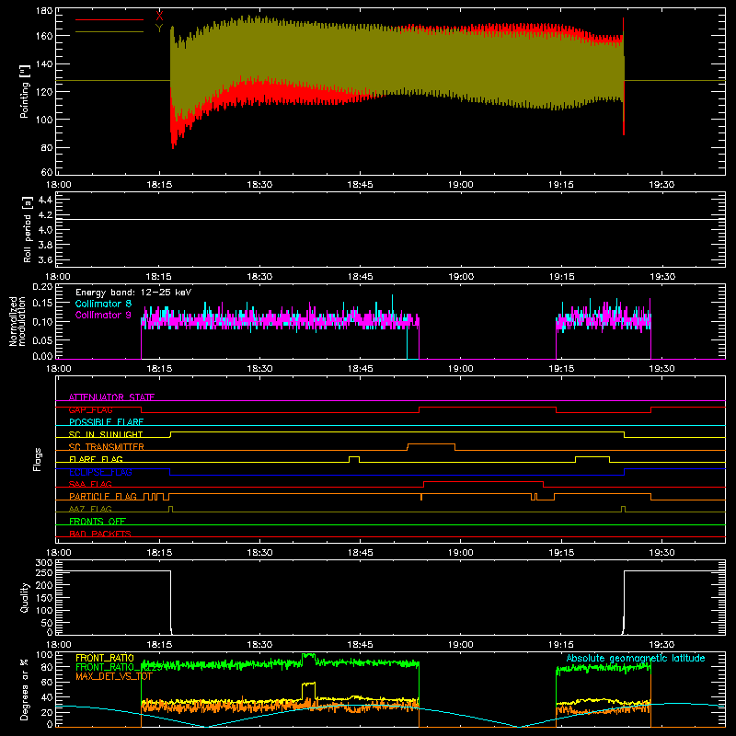The height and width of the screenshot is (736, 736).
Task: Click the 18:15 time label under the Pointing plot
Action: pyautogui.click(x=159, y=185)
